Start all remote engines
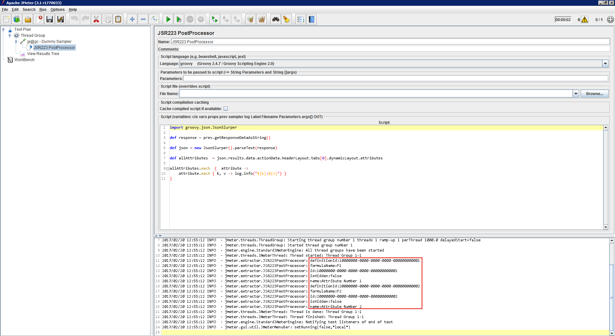The image size is (615, 336). click(215, 19)
